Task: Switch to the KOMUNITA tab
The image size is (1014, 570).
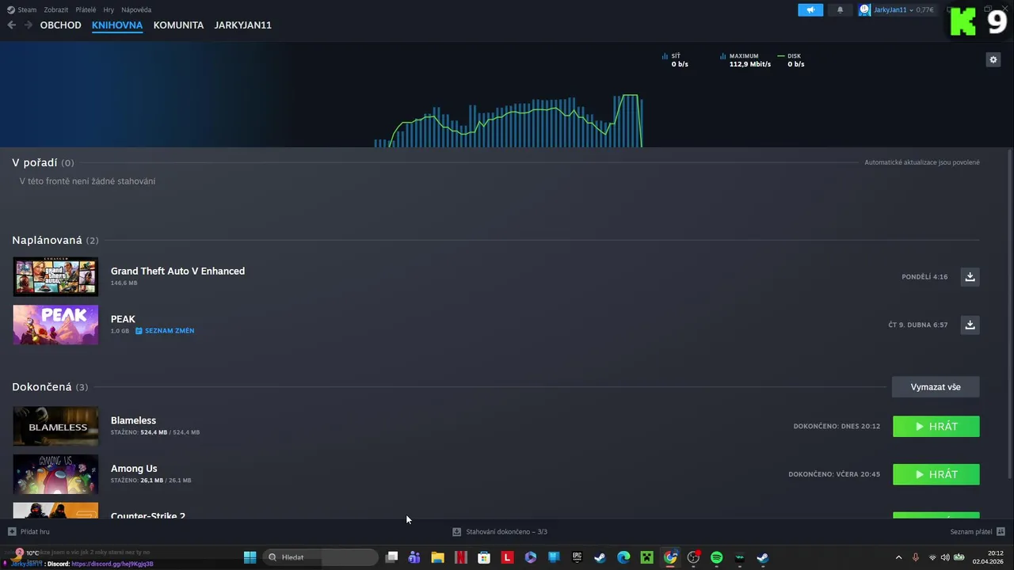Action: (178, 25)
